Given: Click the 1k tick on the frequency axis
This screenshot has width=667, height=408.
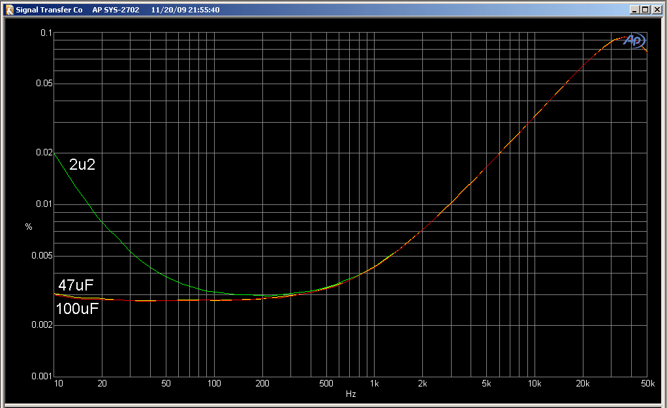Looking at the screenshot, I should pyautogui.click(x=374, y=383).
